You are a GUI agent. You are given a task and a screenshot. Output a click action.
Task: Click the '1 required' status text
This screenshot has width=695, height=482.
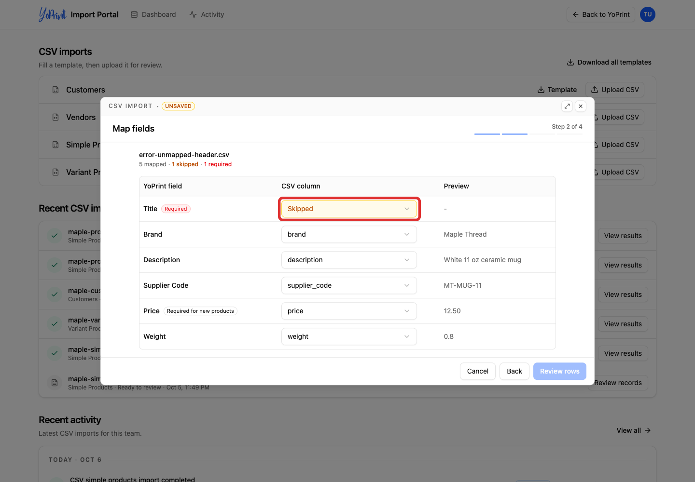click(x=218, y=164)
